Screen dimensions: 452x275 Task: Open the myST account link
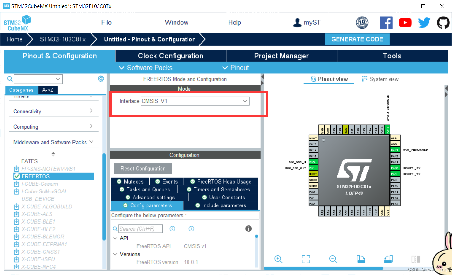312,23
